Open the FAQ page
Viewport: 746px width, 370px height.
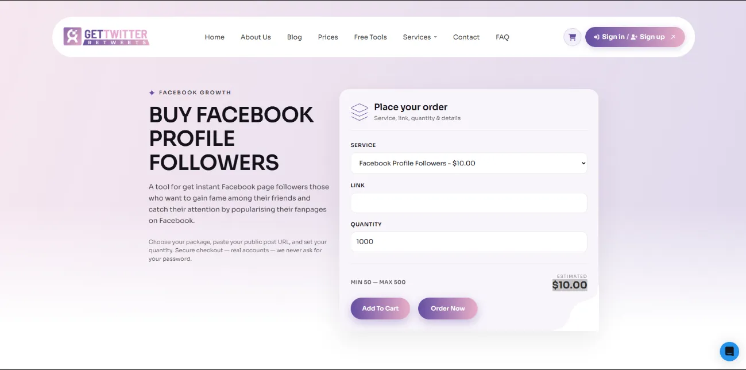(503, 37)
